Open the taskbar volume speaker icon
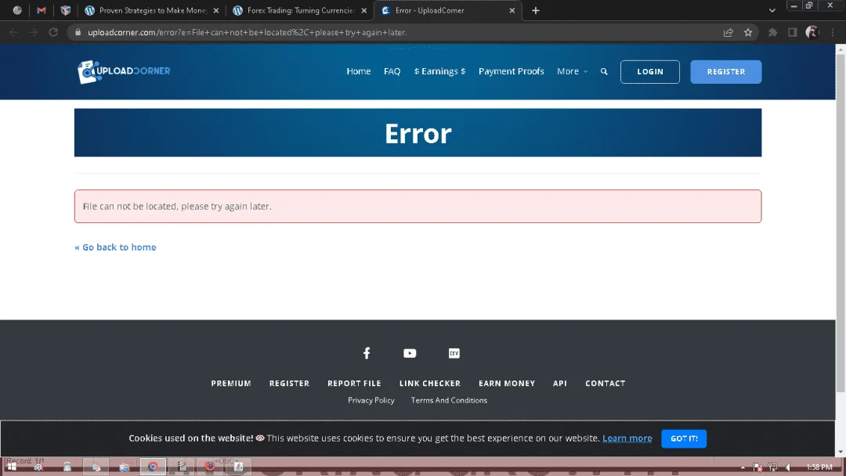846x476 pixels. tap(788, 467)
